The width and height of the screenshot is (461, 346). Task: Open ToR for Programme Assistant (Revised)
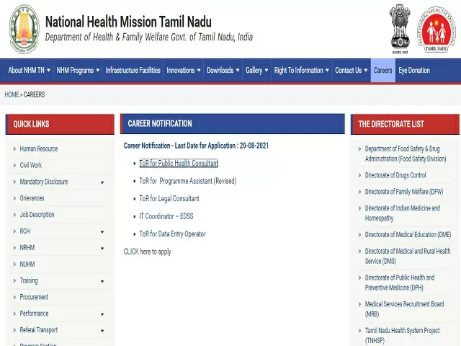(x=188, y=181)
